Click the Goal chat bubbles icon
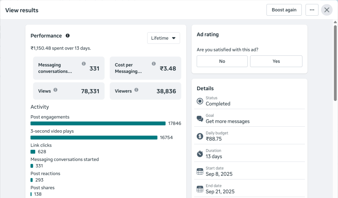 tap(200, 119)
